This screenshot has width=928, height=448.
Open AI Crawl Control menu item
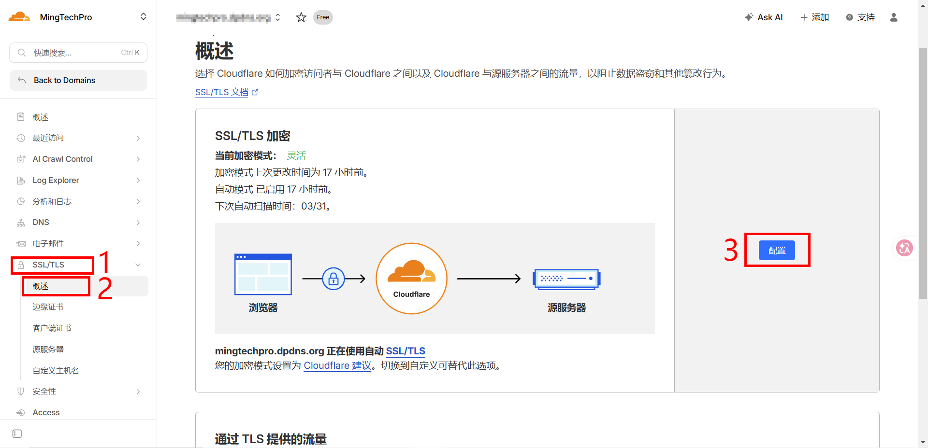pos(62,159)
